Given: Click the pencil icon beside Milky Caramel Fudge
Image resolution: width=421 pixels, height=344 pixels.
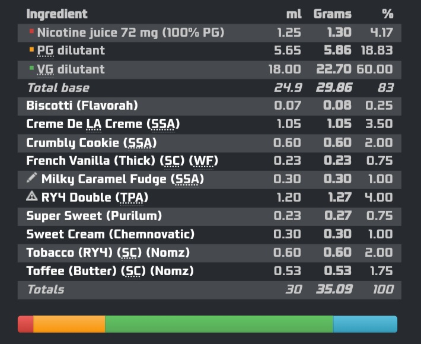Looking at the screenshot, I should 31,177.
